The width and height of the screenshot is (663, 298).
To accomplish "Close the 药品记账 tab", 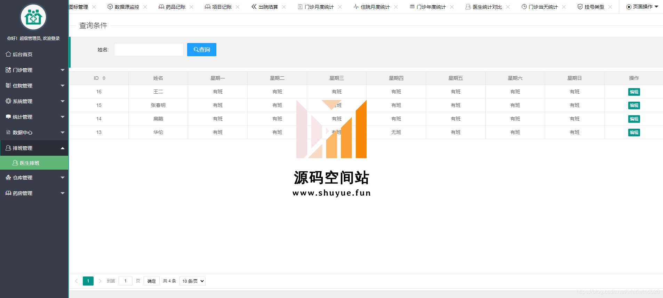I will click(191, 7).
